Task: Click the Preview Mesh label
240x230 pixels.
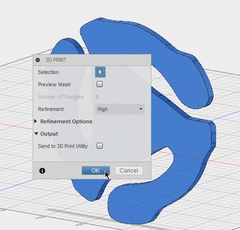Action: [54, 84]
